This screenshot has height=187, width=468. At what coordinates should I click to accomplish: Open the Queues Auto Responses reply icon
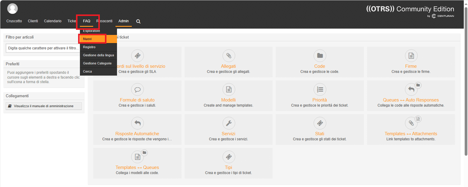point(411,89)
